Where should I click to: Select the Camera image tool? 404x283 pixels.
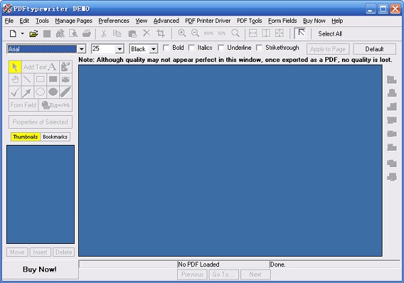(66, 80)
